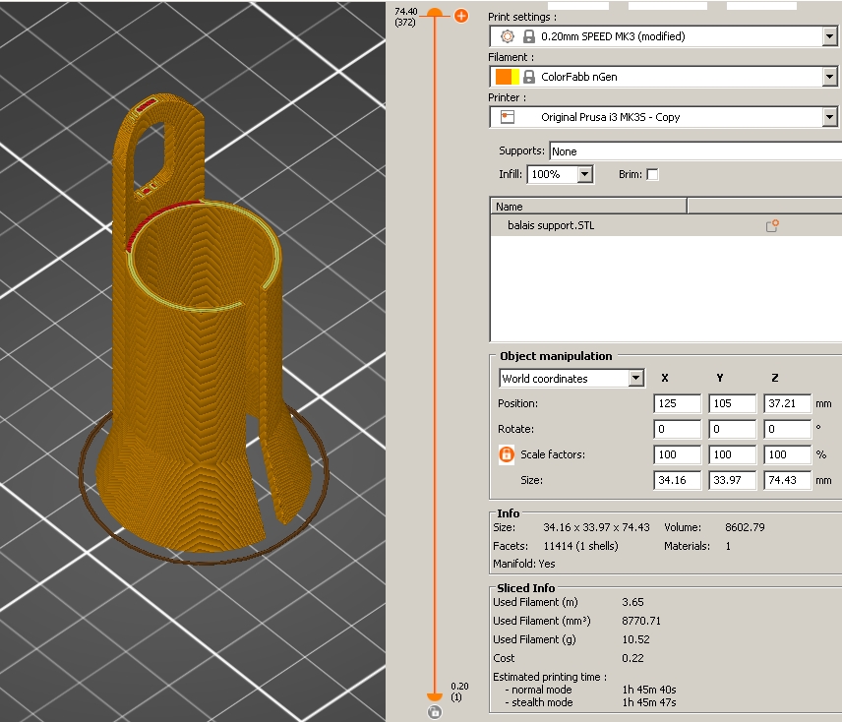Click the lock icon below the layer slider
The image size is (842, 722).
435,711
